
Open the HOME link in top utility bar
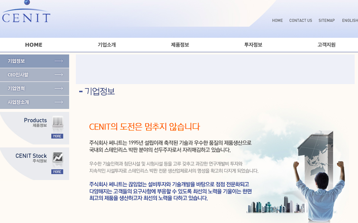click(277, 20)
